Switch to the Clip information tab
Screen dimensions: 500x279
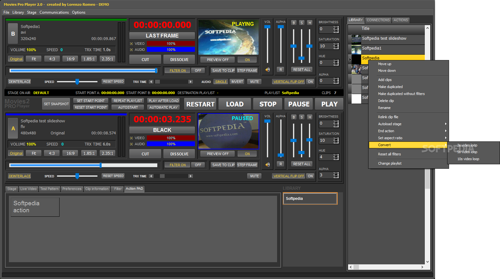click(97, 189)
